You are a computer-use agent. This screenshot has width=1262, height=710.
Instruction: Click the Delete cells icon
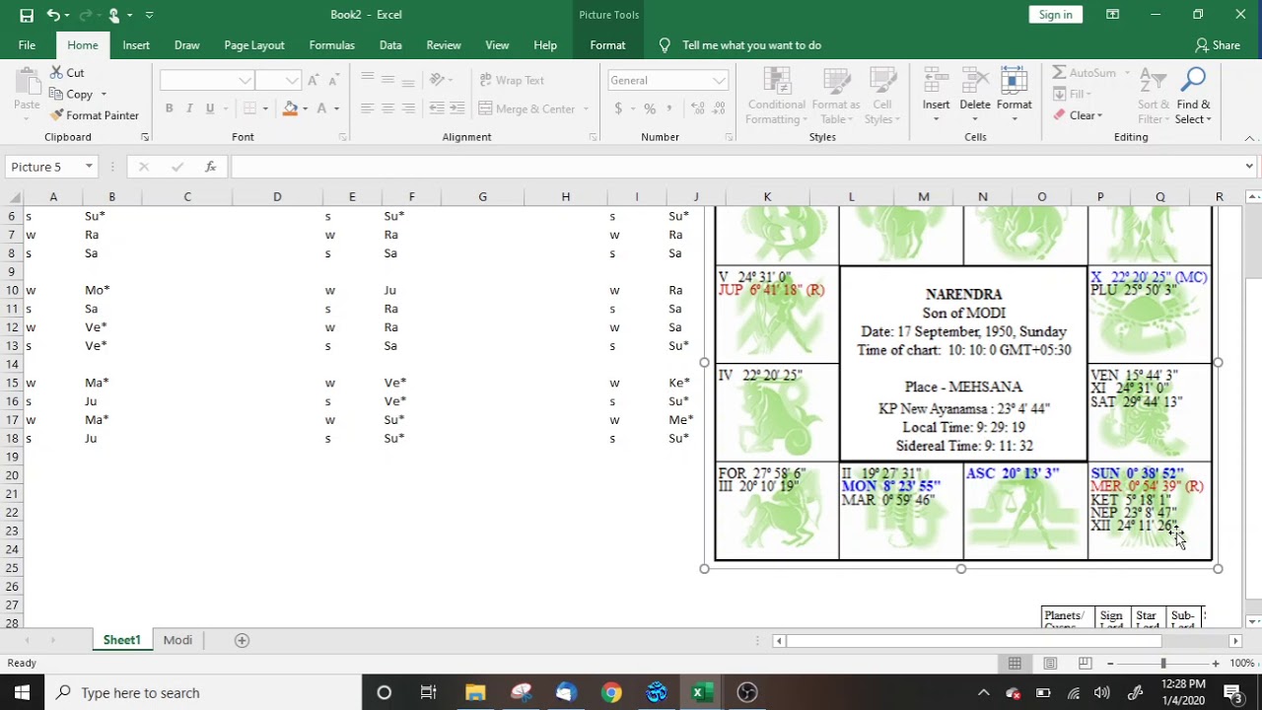pos(974,80)
